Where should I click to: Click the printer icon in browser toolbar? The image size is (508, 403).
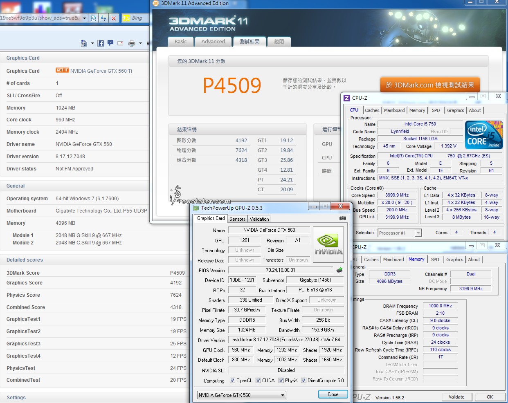tap(132, 43)
